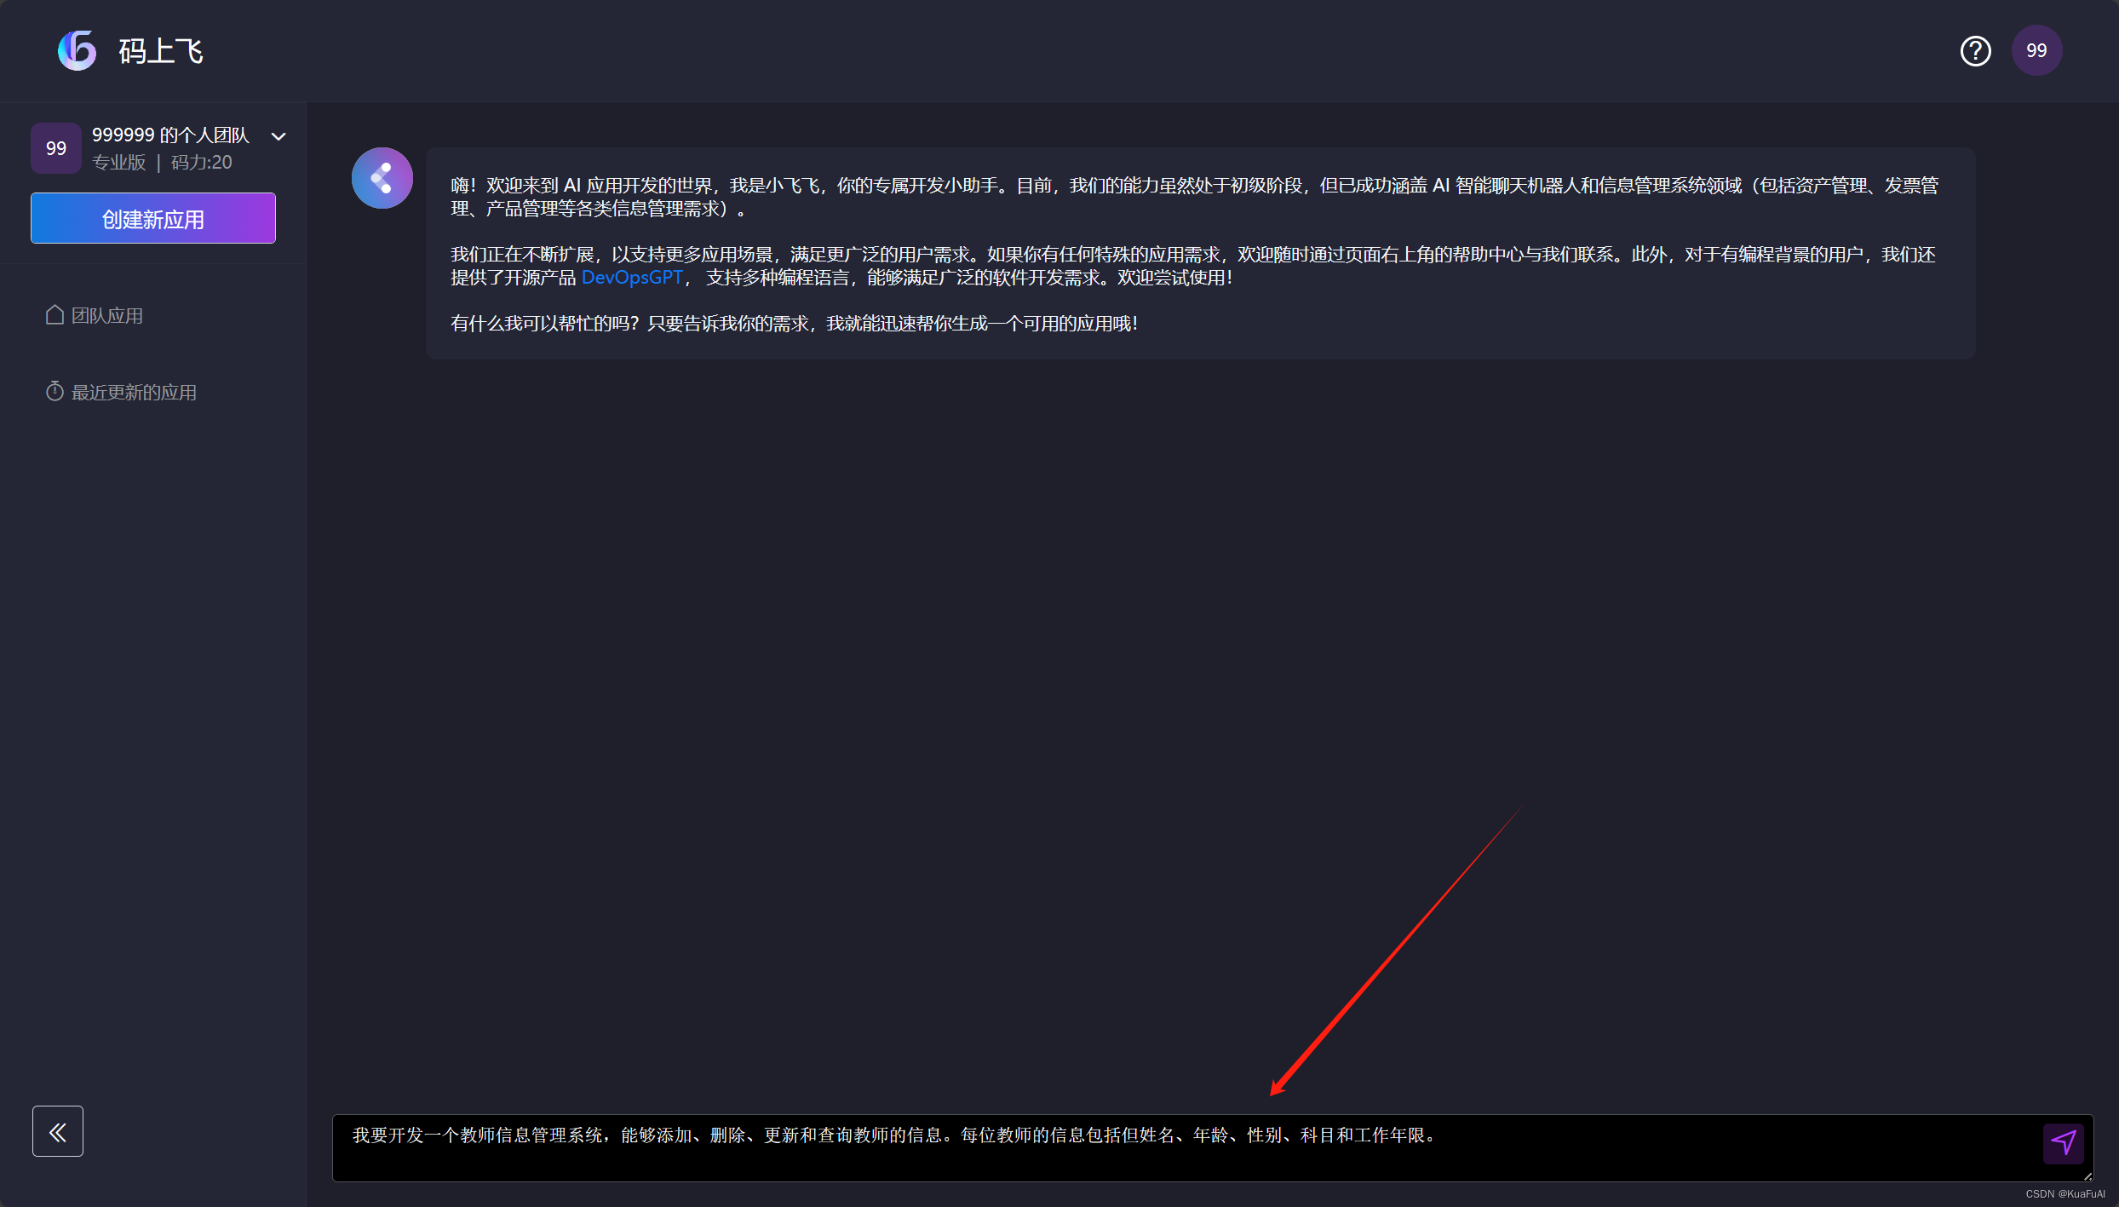Send the message with paper-plane icon
2119x1207 pixels.
[x=2063, y=1142]
